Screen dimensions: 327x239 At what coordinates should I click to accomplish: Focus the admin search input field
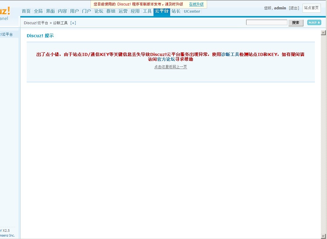pyautogui.click(x=266, y=22)
